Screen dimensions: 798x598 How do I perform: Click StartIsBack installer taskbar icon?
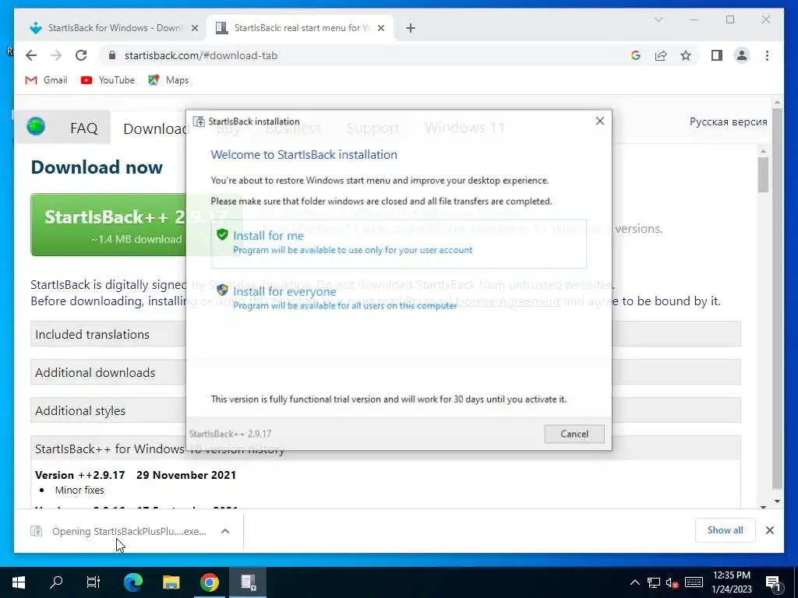(248, 582)
